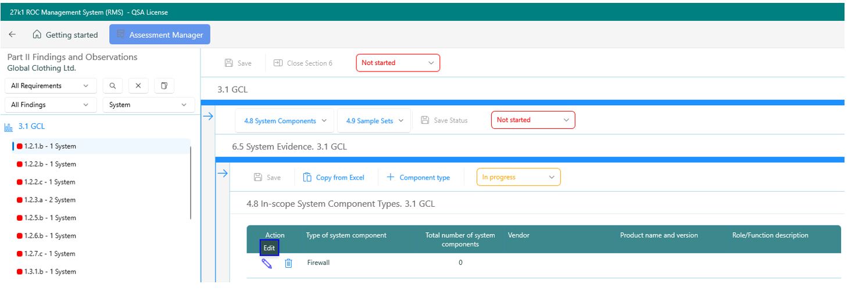Click blue arrow beside 6.5 System Evidence

(222, 173)
